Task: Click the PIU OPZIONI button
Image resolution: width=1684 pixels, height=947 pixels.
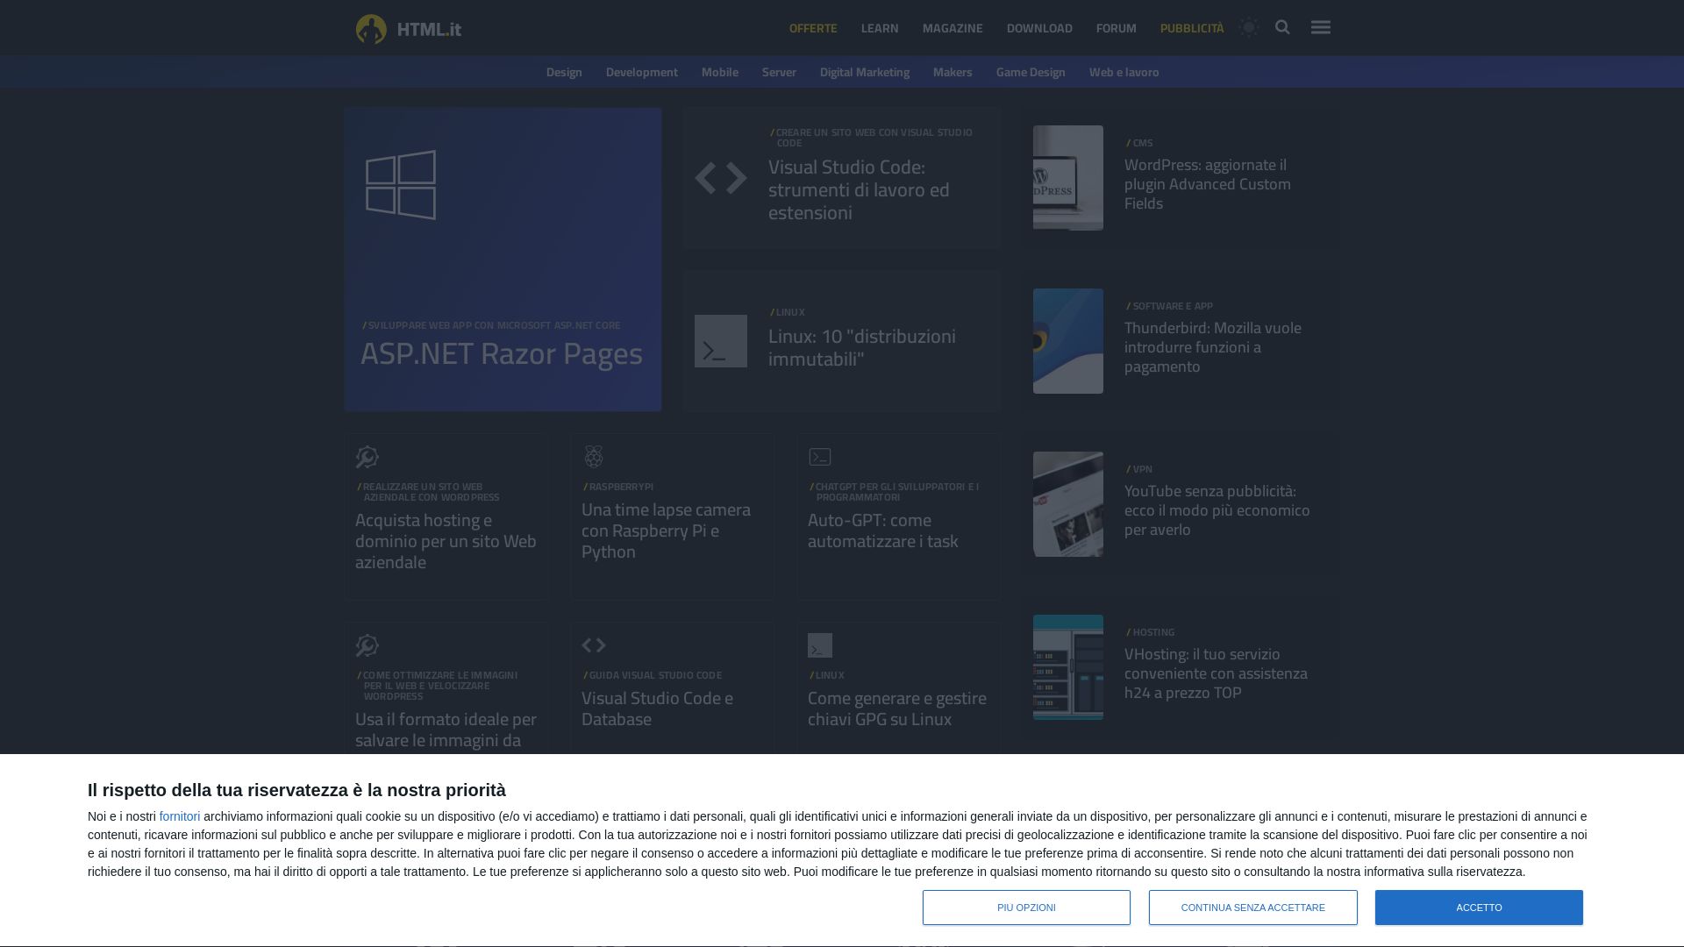Action: 1026,908
